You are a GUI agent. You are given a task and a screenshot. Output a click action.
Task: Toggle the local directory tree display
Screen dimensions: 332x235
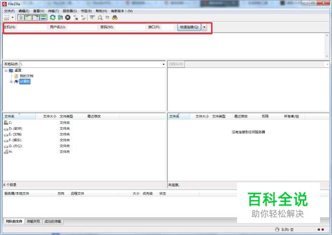28,17
